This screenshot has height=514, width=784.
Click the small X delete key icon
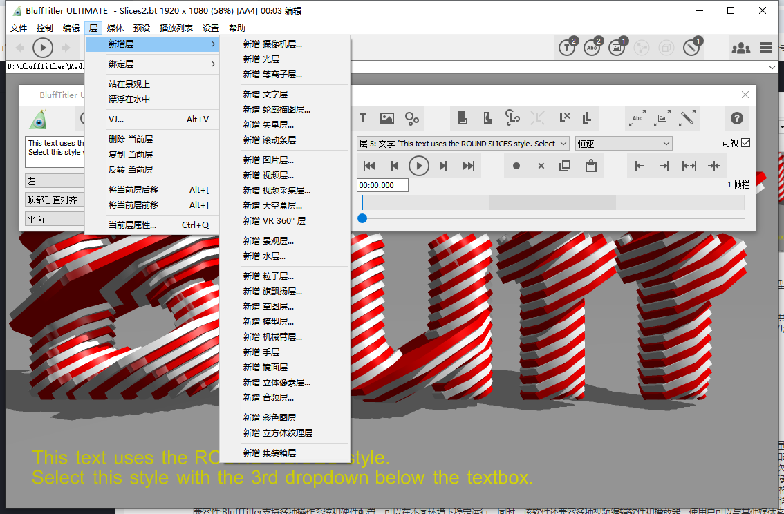pos(541,166)
